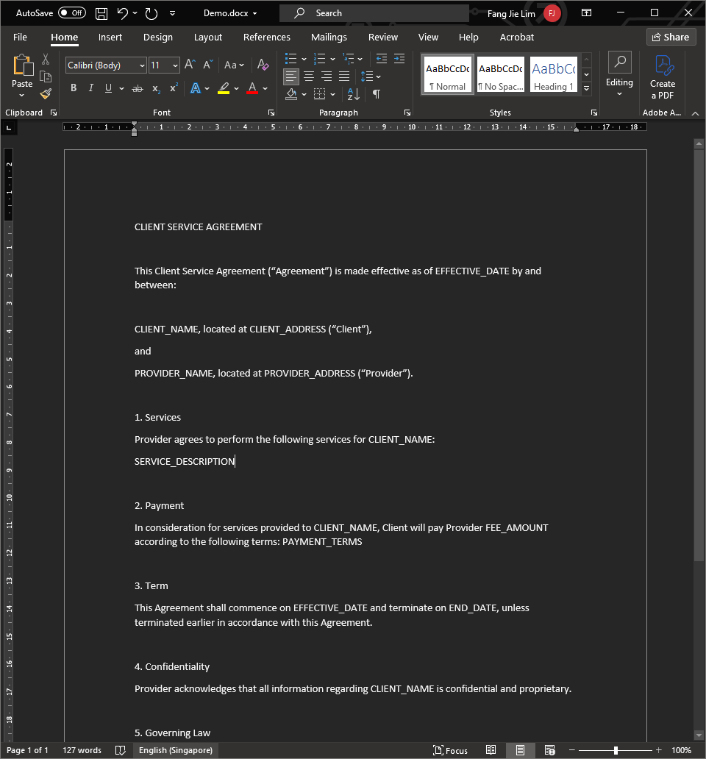Toggle AutoSave switch
The image size is (706, 759).
tap(72, 13)
